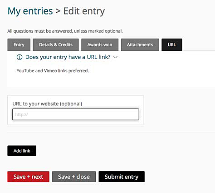The width and height of the screenshot is (215, 193).
Task: Go to the Awards won tab
Action: coord(100,45)
